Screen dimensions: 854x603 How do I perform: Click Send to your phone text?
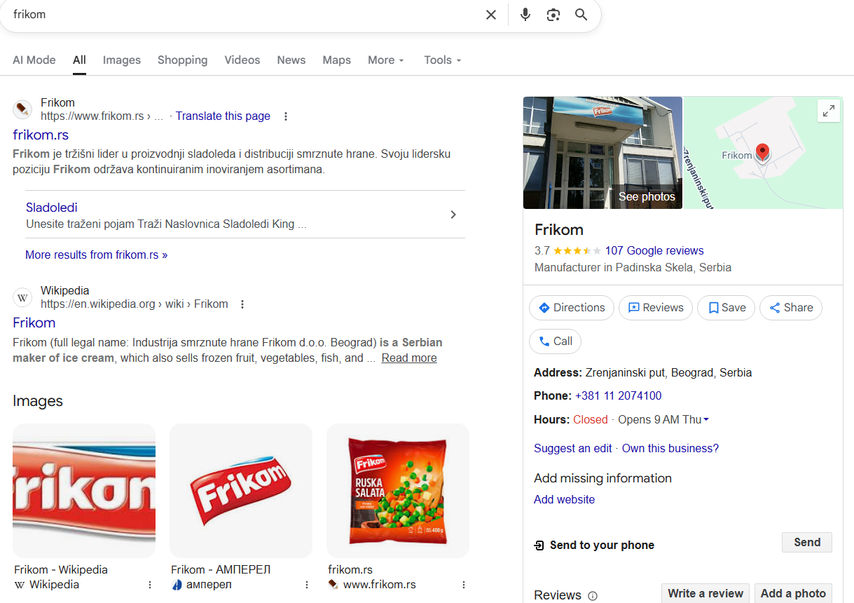[x=602, y=546]
